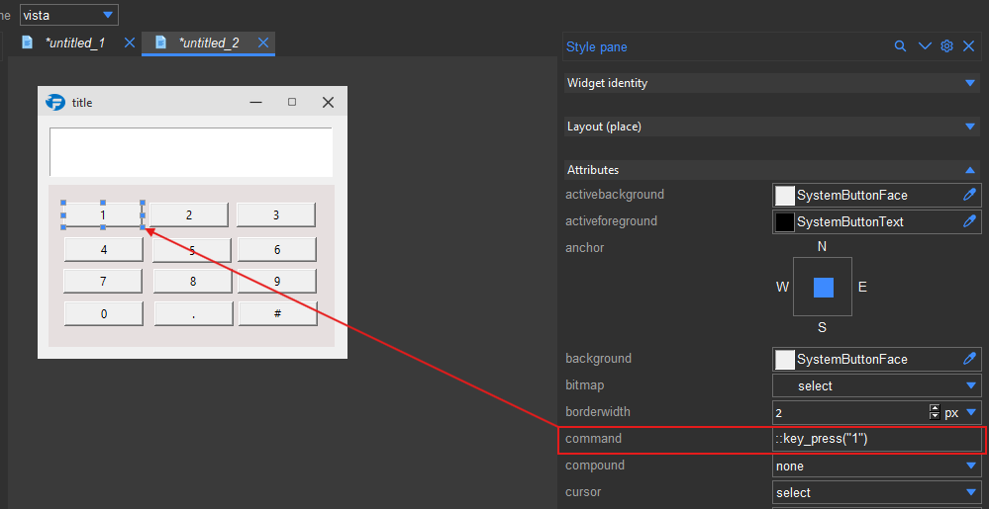
Task: Open the search icon in Style pane
Action: (x=901, y=46)
